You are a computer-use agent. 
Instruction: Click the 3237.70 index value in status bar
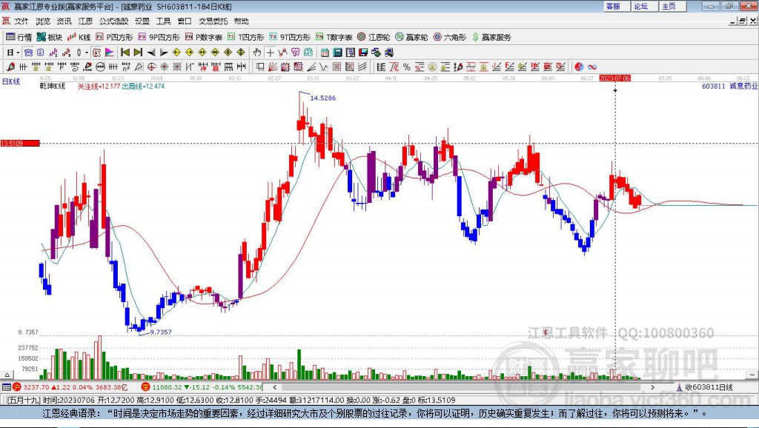click(36, 387)
